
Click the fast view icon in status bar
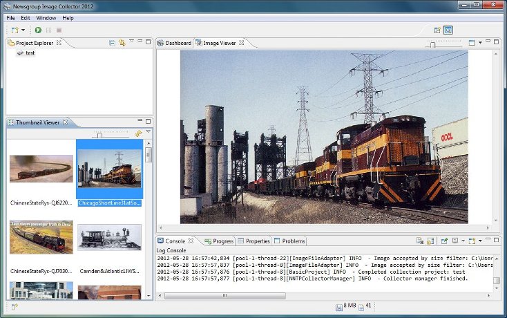click(x=15, y=307)
